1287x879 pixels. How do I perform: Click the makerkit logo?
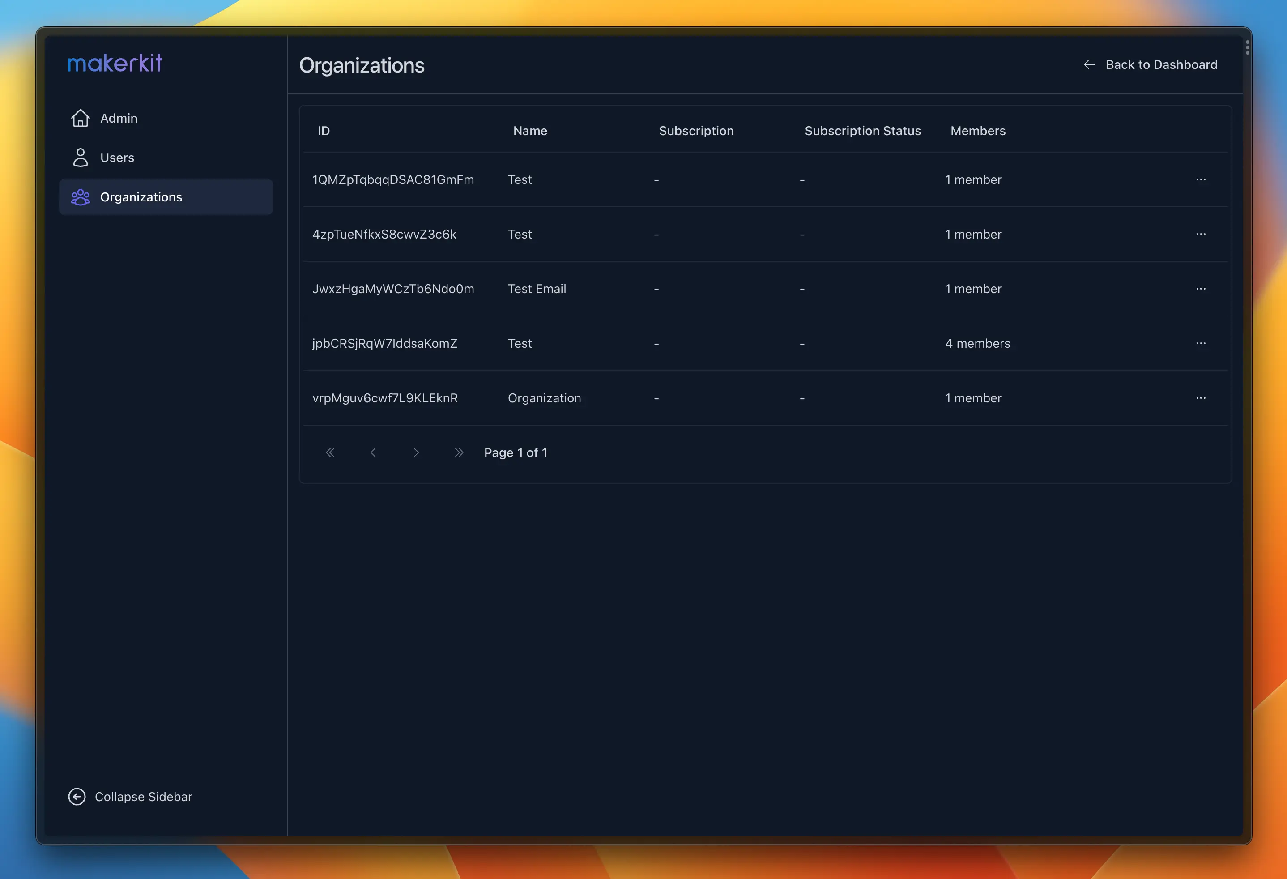pyautogui.click(x=114, y=63)
